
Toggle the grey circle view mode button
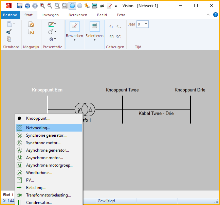(80, 5)
